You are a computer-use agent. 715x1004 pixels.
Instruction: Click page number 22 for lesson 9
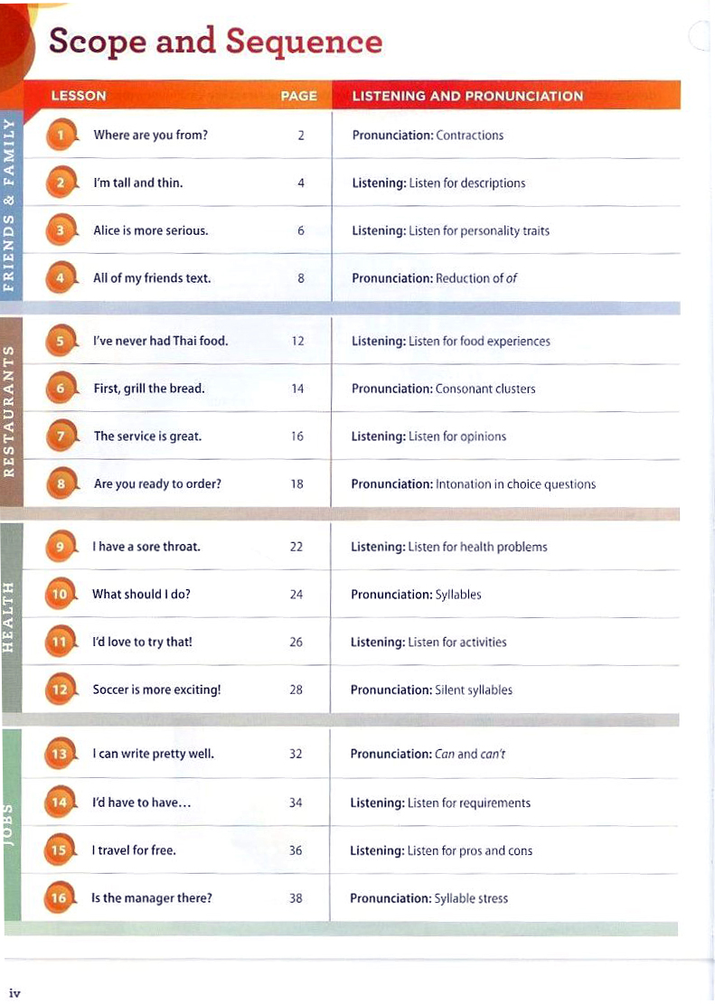(296, 547)
